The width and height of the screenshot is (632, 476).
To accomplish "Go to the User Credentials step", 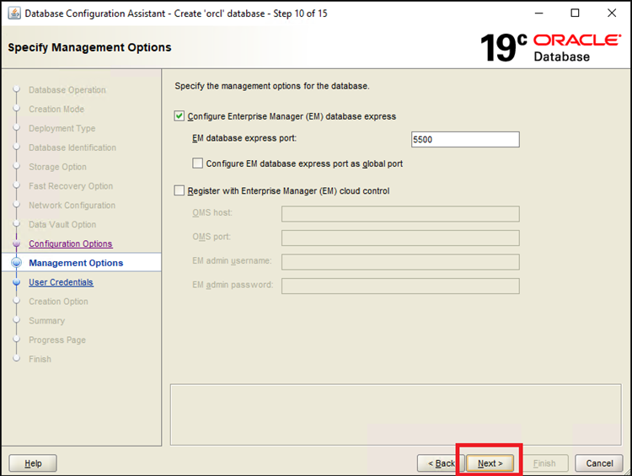I will click(61, 282).
